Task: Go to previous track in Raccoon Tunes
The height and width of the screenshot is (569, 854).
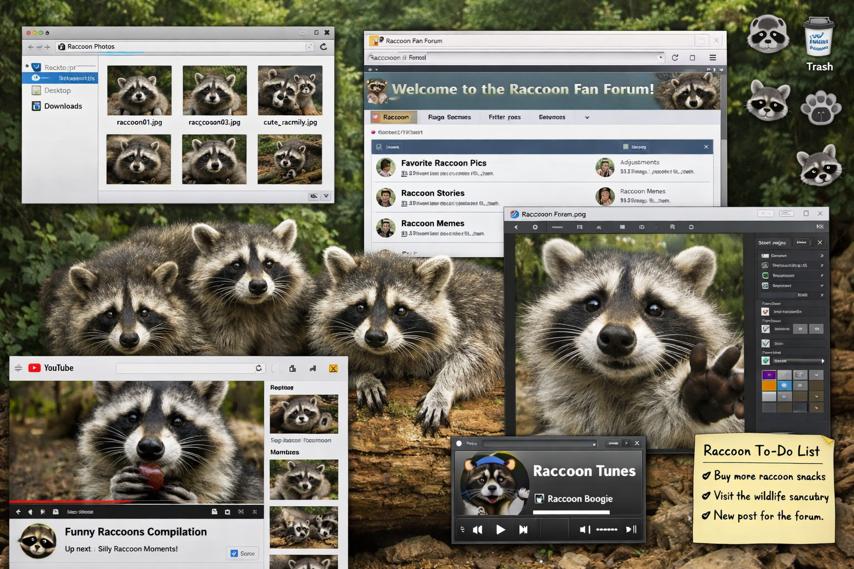Action: pos(478,530)
